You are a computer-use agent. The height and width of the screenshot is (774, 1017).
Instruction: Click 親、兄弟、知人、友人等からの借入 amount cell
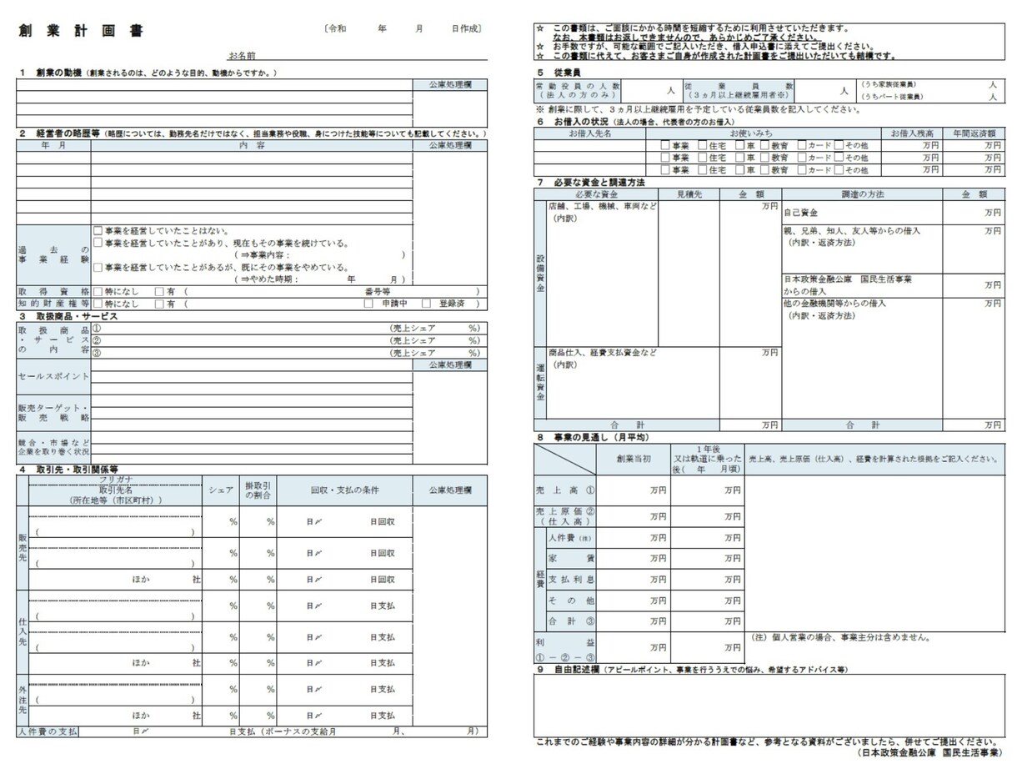pos(974,249)
